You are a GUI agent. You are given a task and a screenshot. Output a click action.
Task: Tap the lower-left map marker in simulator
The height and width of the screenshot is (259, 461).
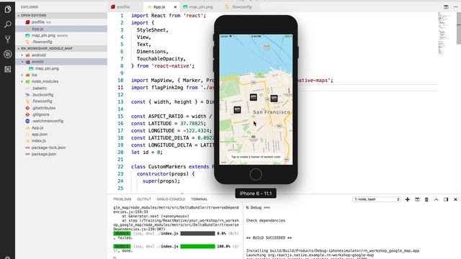click(x=237, y=110)
